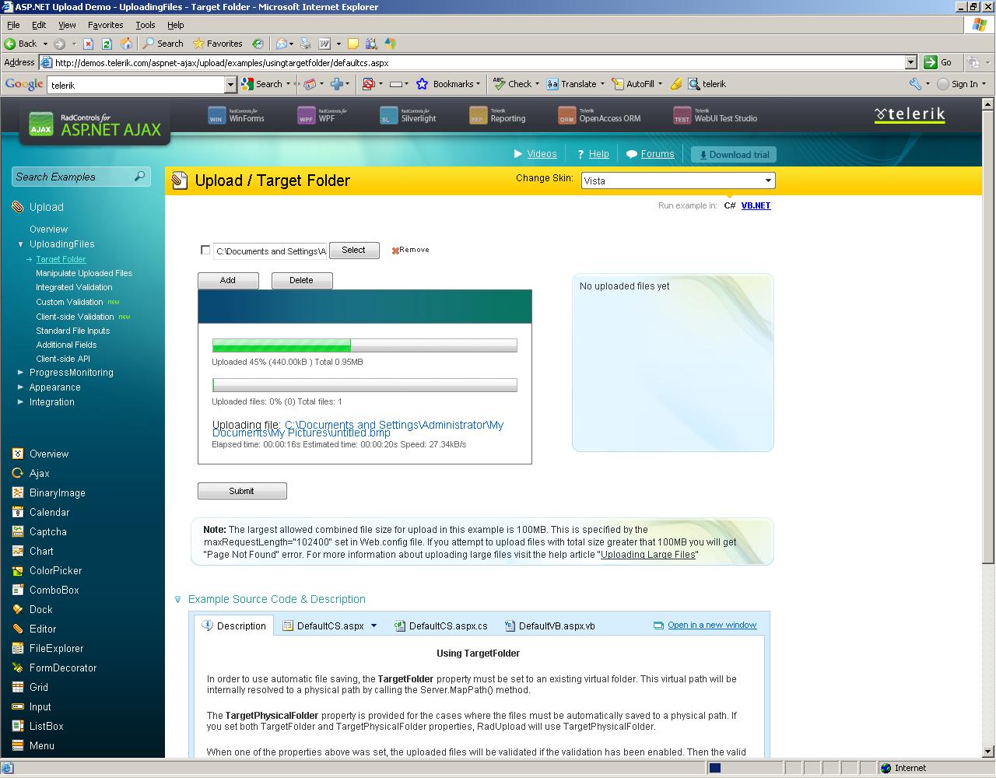Click the ListBox icon in sidebar
Image resolution: width=996 pixels, height=778 pixels.
18,726
